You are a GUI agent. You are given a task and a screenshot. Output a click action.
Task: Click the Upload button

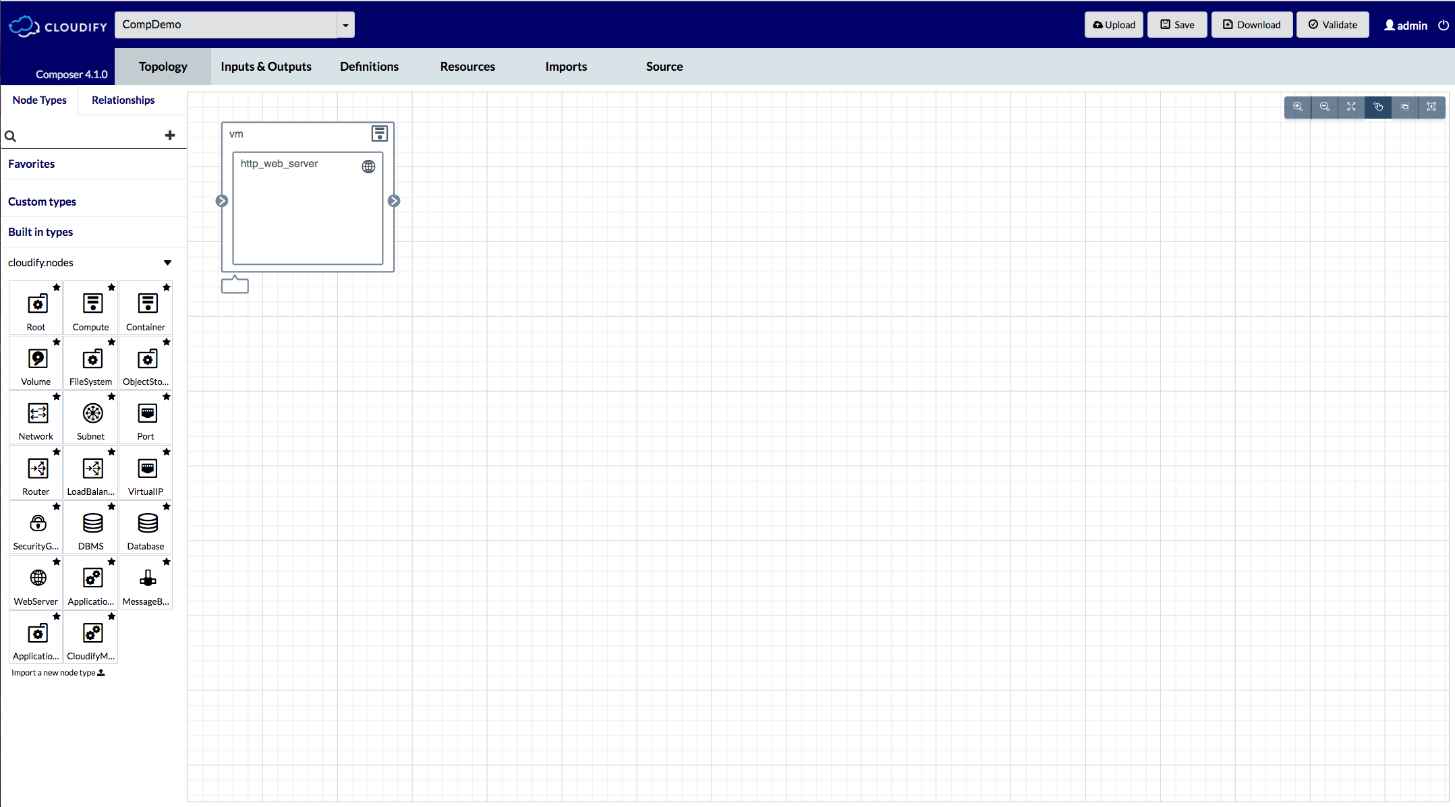(x=1114, y=25)
